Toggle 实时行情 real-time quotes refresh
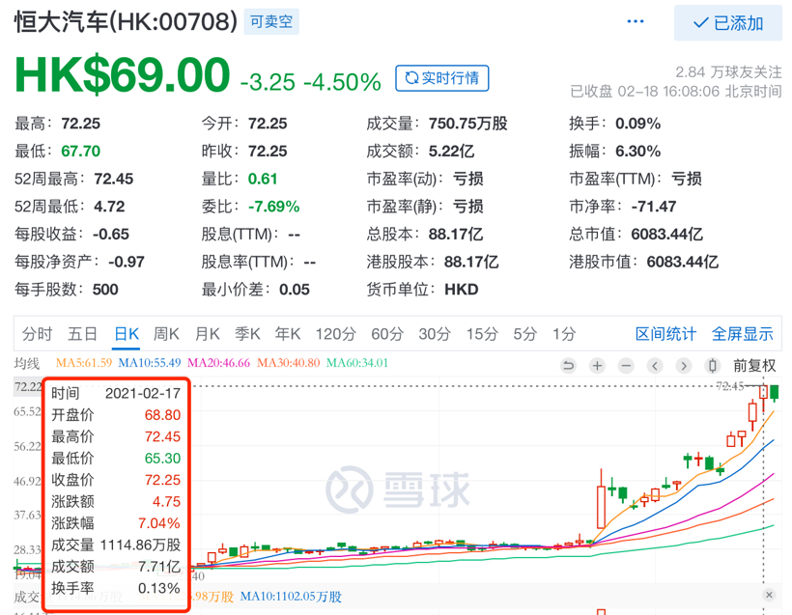 441,78
